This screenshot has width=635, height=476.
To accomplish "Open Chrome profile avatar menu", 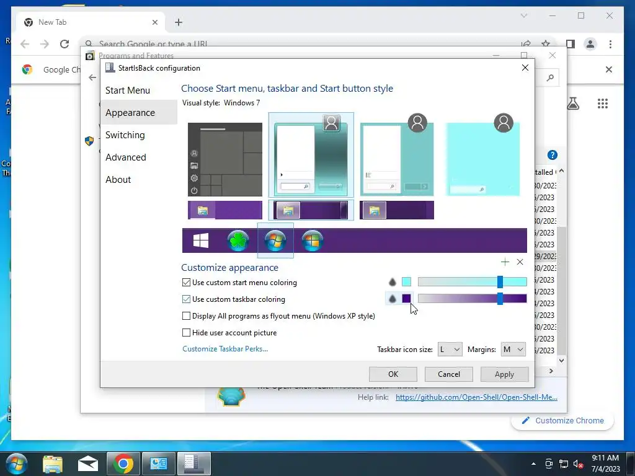I will (590, 44).
